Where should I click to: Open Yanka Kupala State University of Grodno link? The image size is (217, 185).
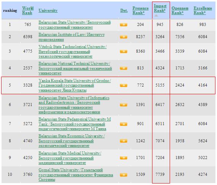point(74,85)
